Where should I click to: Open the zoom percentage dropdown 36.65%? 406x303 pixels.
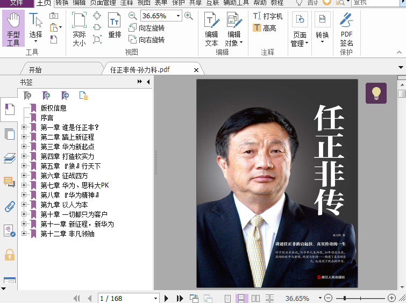click(178, 16)
